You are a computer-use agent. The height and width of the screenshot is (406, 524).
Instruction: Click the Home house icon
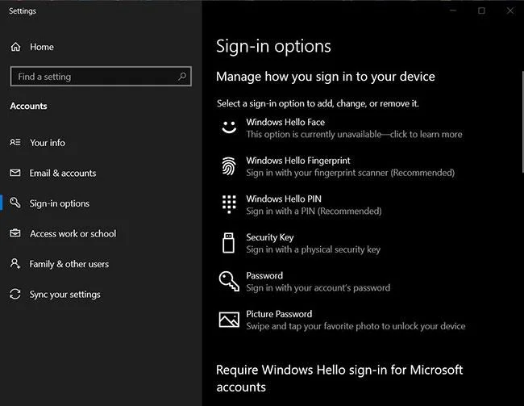pos(15,47)
